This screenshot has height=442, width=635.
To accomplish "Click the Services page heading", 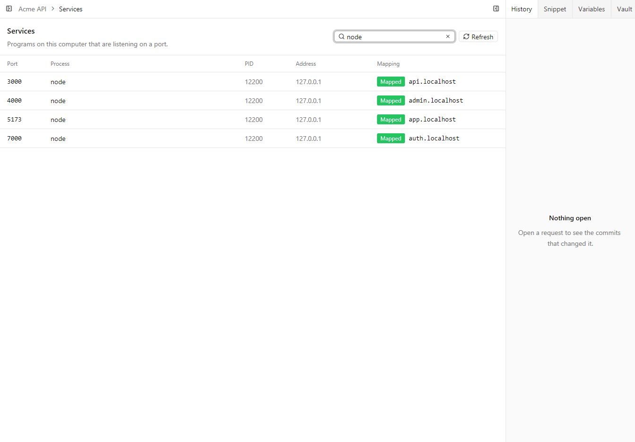I will click(21, 31).
